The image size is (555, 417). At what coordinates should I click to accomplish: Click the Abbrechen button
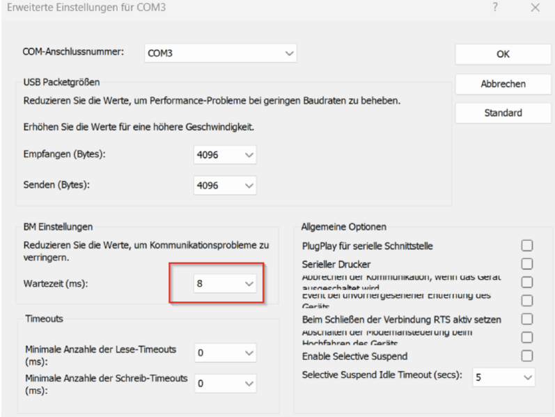point(503,84)
